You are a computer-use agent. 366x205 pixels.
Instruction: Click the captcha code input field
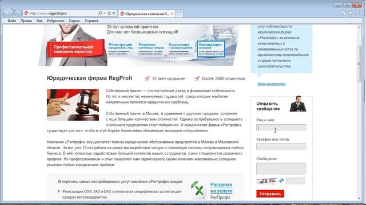pyautogui.click(x=296, y=181)
